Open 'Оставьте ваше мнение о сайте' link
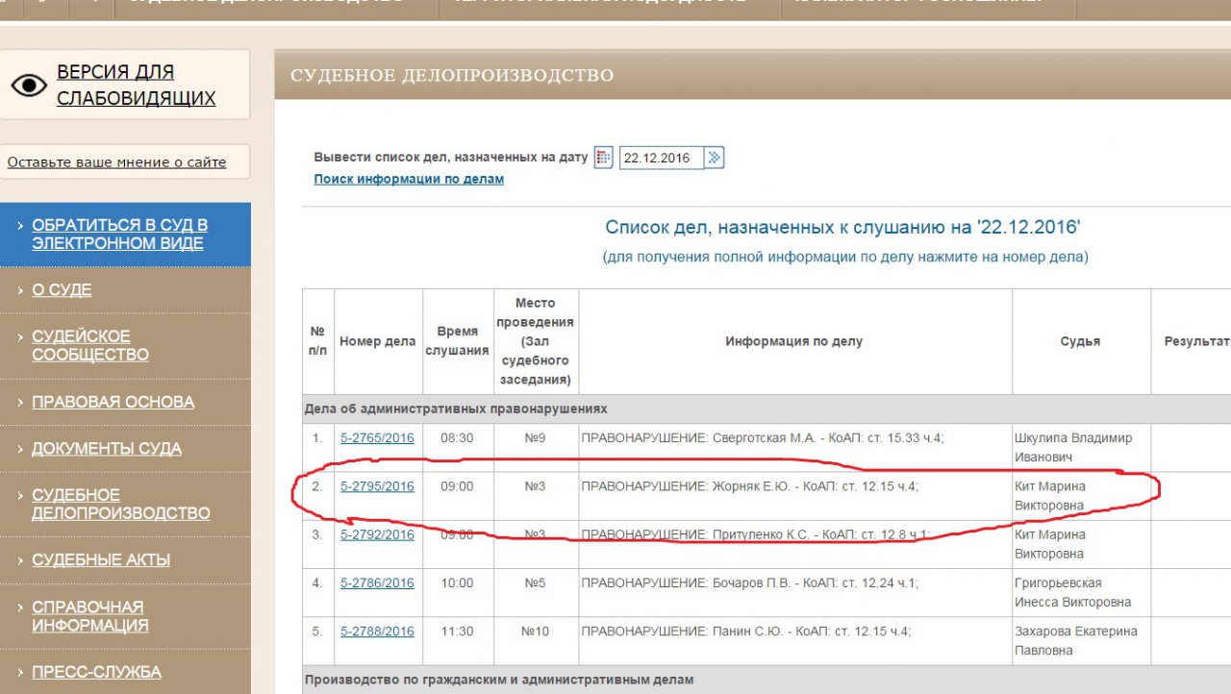The height and width of the screenshot is (694, 1231). [116, 162]
